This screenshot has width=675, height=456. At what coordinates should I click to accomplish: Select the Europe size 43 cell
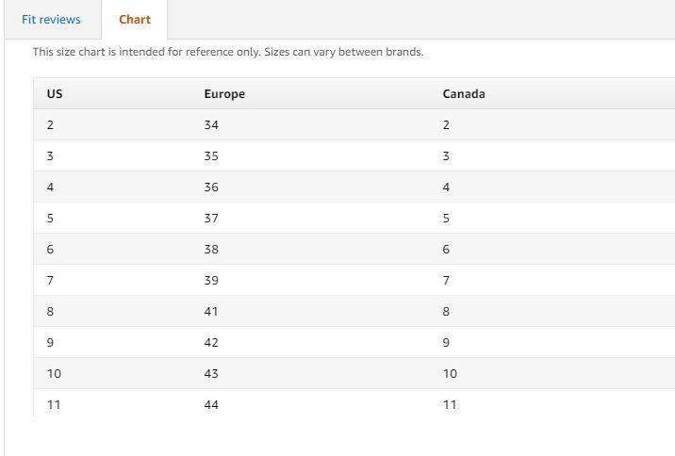coord(211,374)
